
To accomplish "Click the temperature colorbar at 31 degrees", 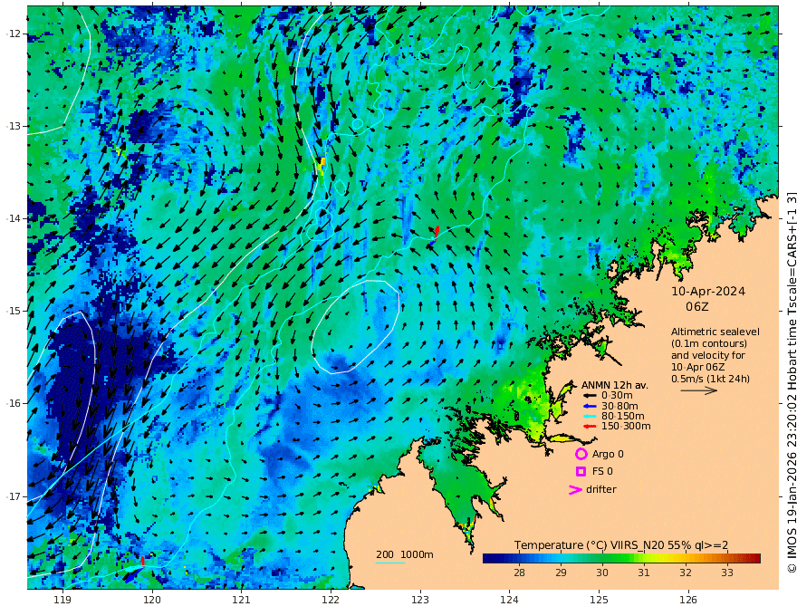I will coord(644,559).
